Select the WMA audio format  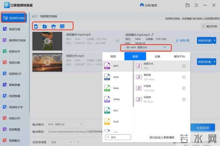[x=118, y=99]
